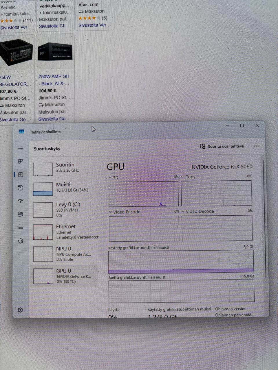Open the Processes page icon in sidebar
Screen dimensions: 278x370
(20, 161)
